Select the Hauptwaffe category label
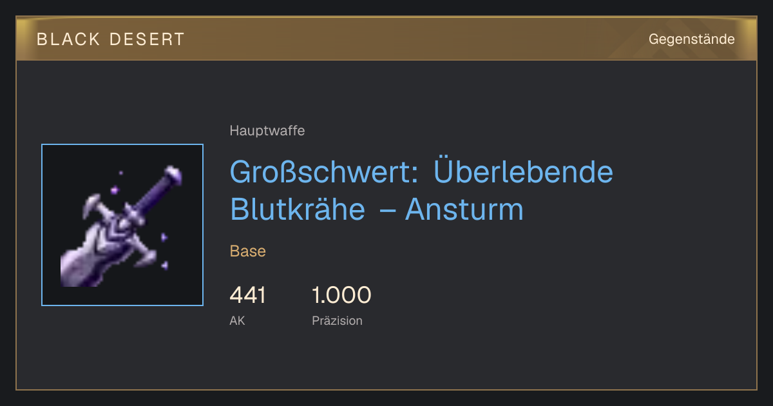 pos(267,131)
